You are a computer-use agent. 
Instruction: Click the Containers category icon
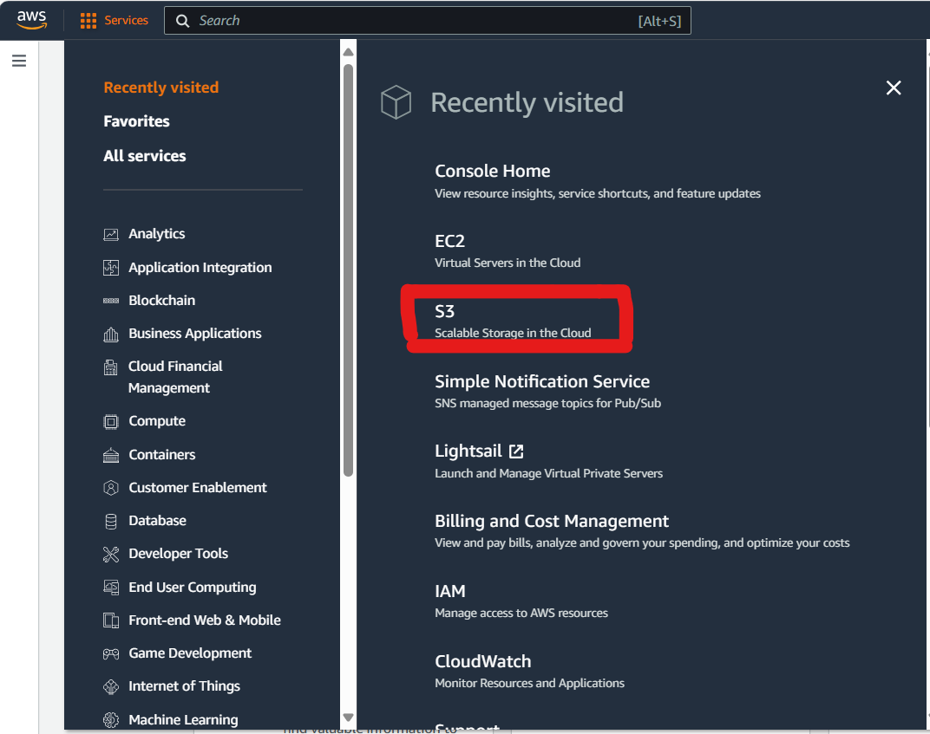(x=111, y=455)
